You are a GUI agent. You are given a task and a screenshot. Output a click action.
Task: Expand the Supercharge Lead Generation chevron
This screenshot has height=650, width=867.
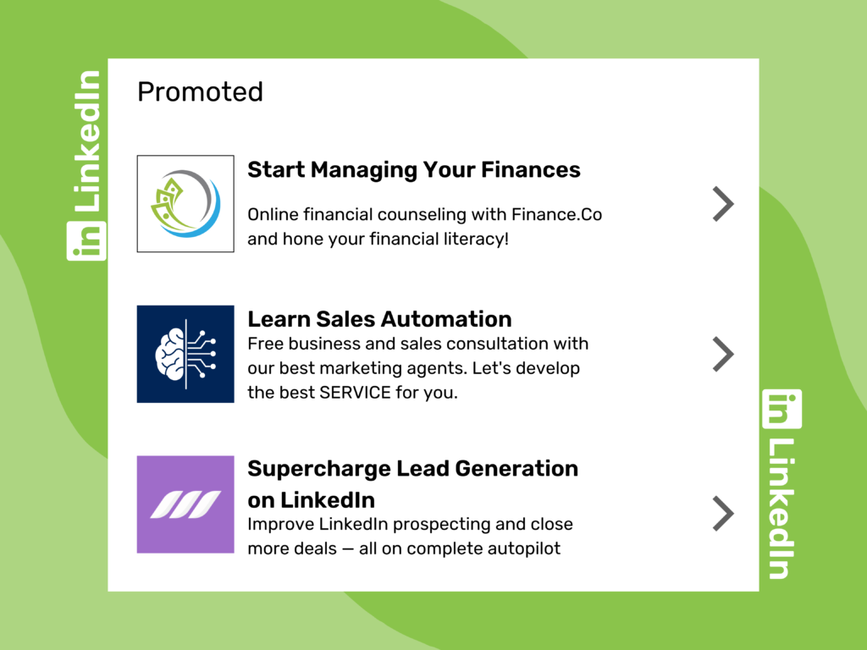(723, 513)
